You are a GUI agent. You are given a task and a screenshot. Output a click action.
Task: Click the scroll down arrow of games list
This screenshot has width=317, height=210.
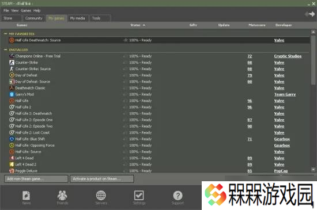(x=313, y=170)
